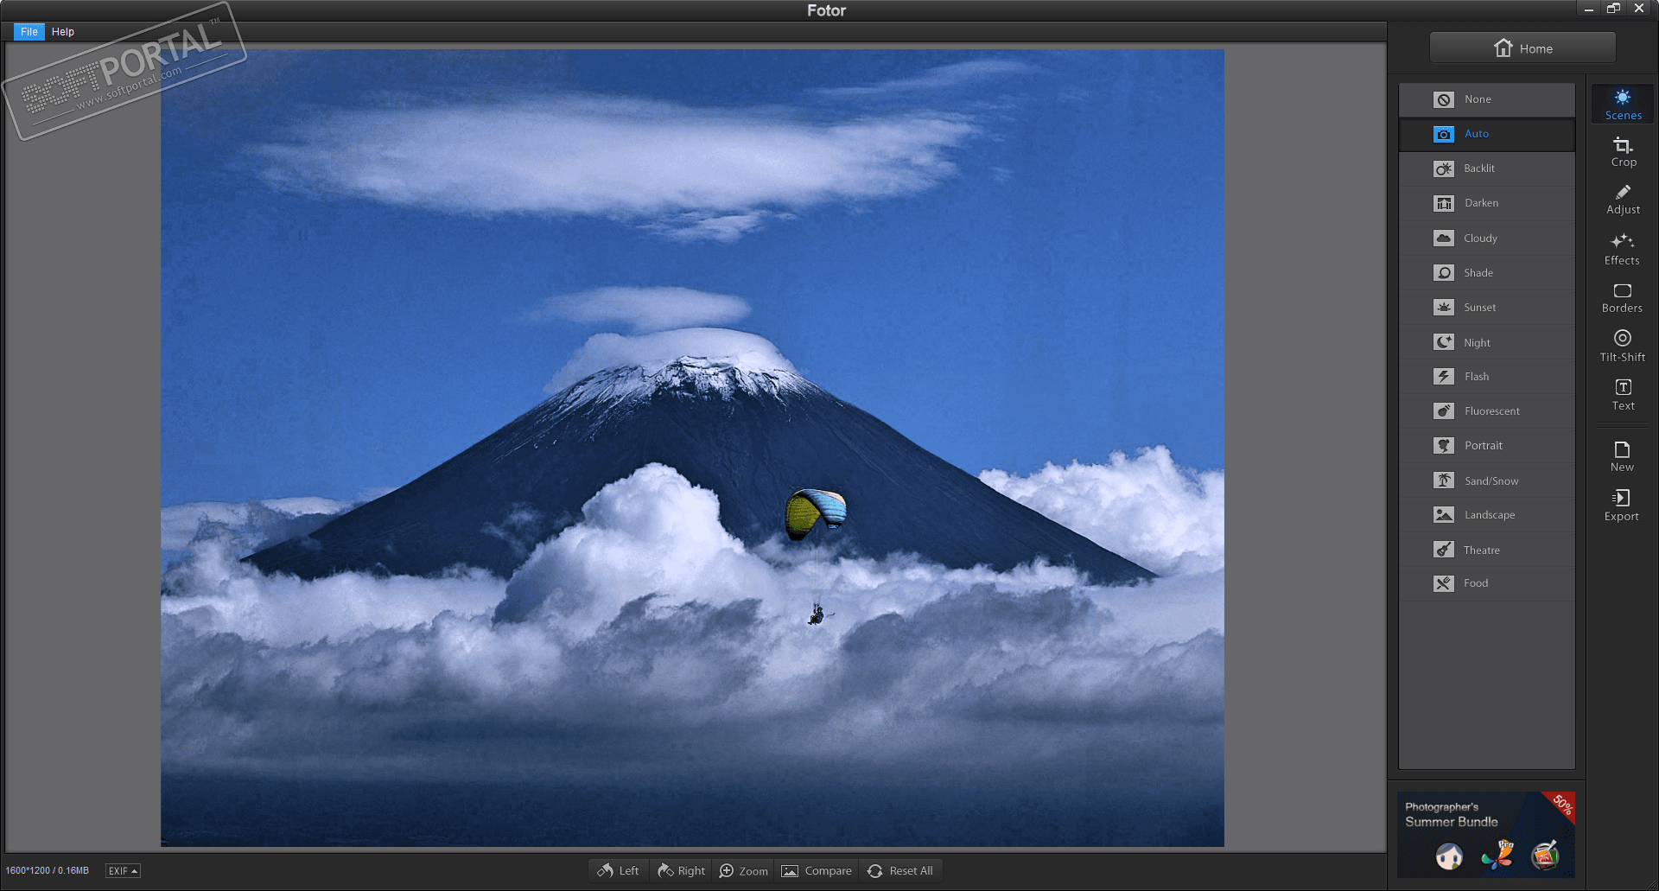Apply the Darken scene icon
The height and width of the screenshot is (891, 1659).
click(1444, 203)
